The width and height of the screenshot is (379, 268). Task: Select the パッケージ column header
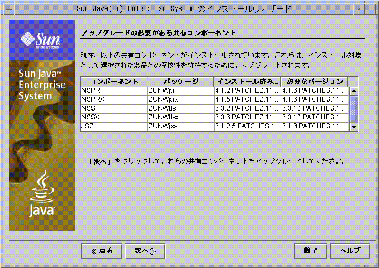(181, 82)
